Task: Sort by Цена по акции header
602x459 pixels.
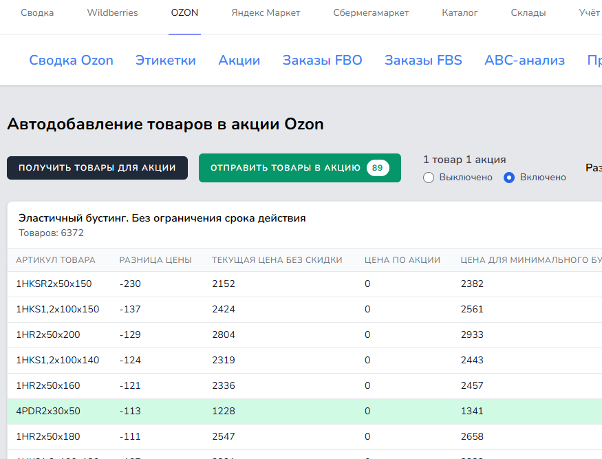Action: [402, 260]
